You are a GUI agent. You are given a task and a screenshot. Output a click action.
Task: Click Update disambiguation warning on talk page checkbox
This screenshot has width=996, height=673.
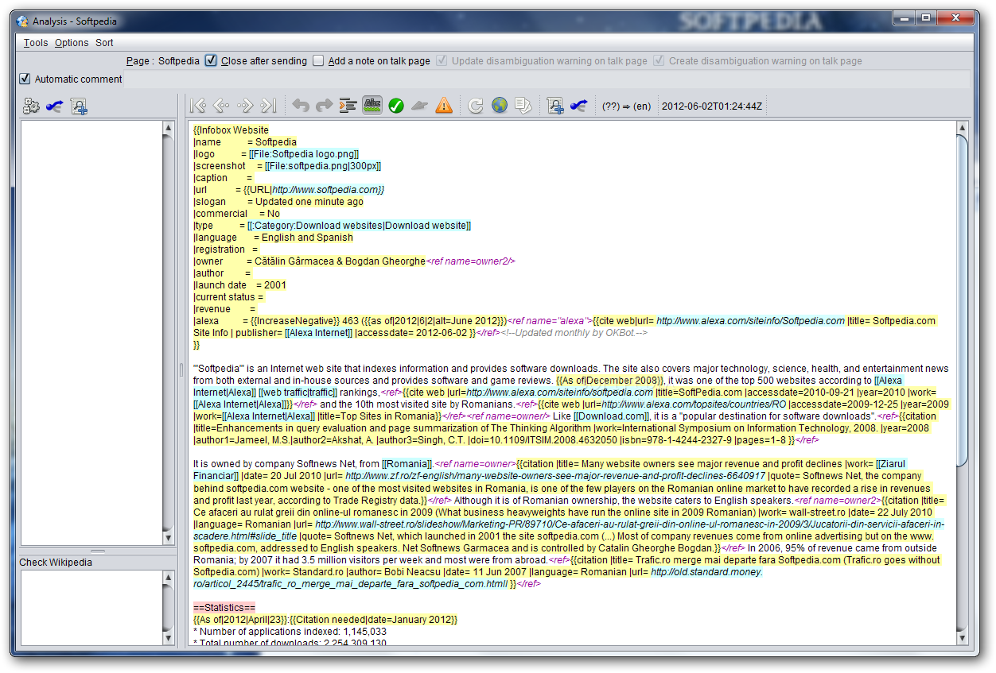pos(442,60)
